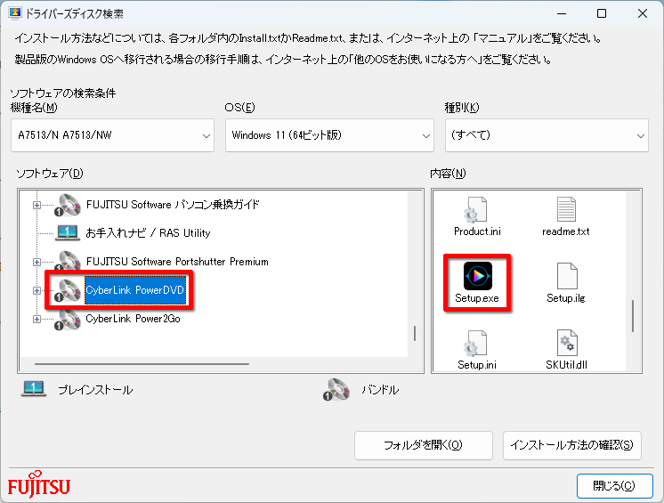Click the contents pane vertical scrollbar
Viewport: 664px width, 503px height.
coord(633,315)
